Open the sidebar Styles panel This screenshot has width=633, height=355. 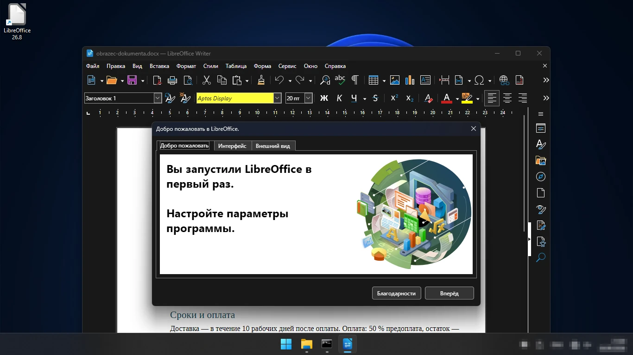tap(540, 145)
